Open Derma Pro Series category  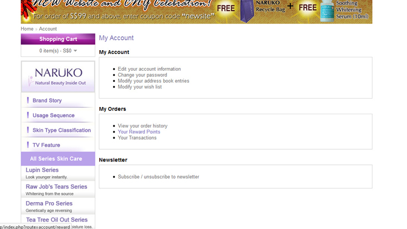click(49, 203)
